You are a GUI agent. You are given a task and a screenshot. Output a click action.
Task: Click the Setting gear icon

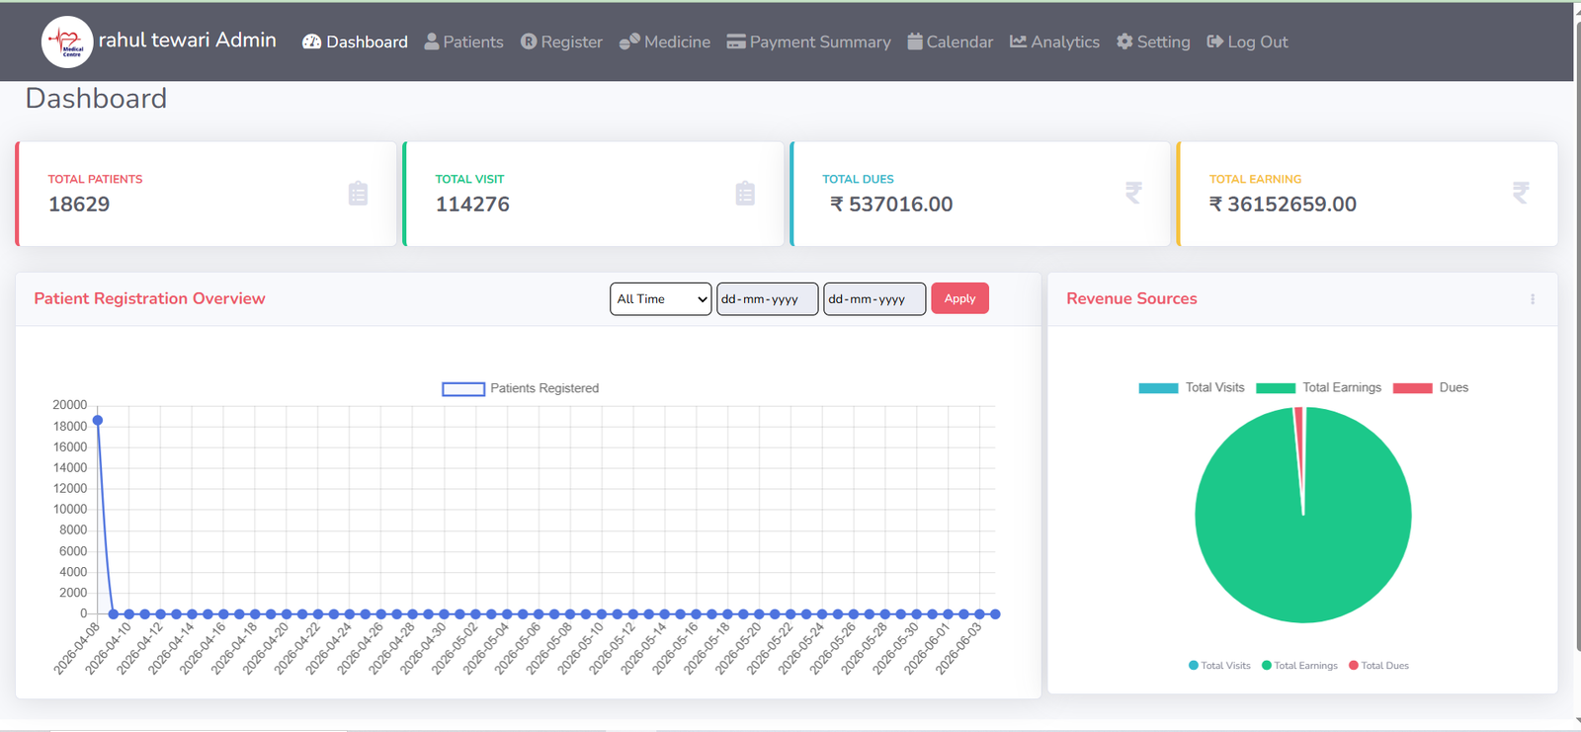[x=1124, y=41]
